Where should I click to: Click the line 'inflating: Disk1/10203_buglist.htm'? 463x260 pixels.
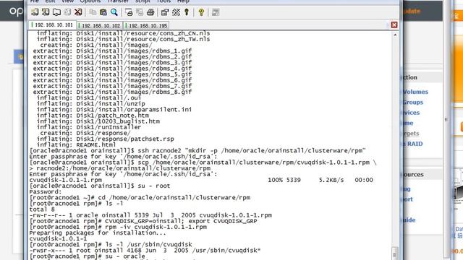click(98, 121)
